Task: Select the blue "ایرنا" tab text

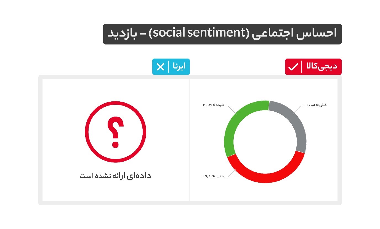Action: point(179,67)
